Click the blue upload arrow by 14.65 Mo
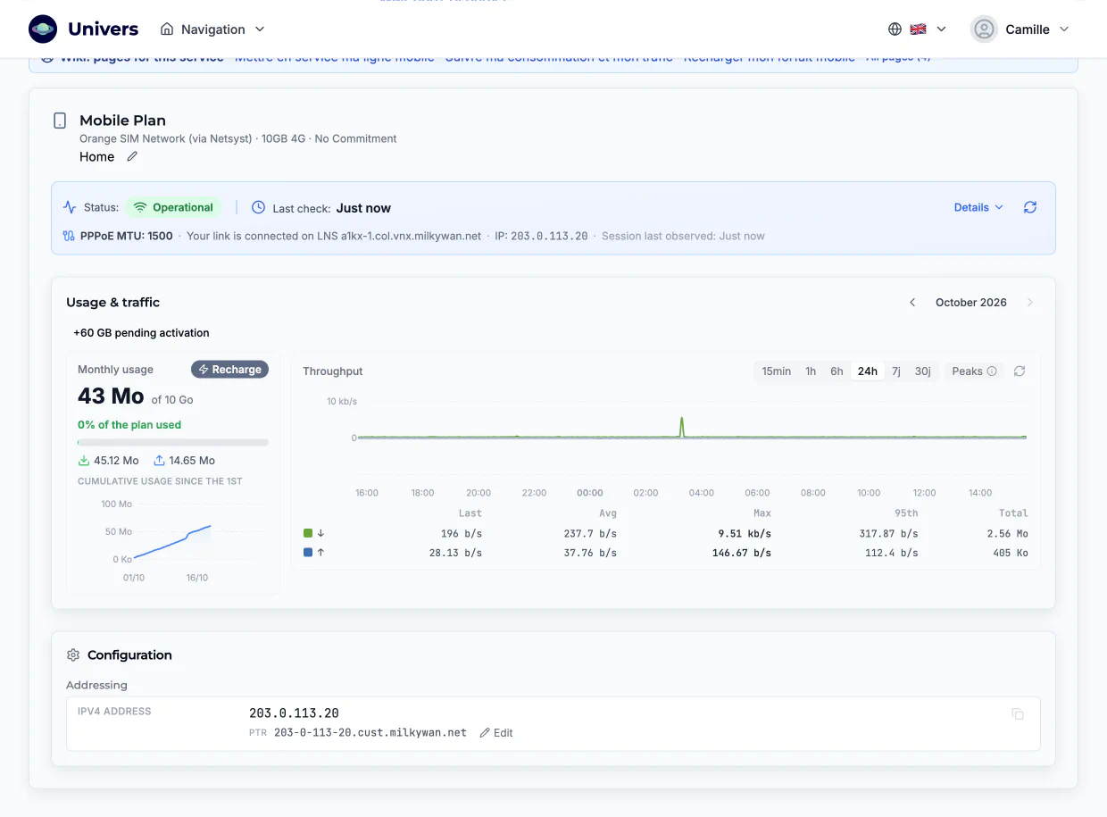1107x817 pixels. [x=159, y=461]
